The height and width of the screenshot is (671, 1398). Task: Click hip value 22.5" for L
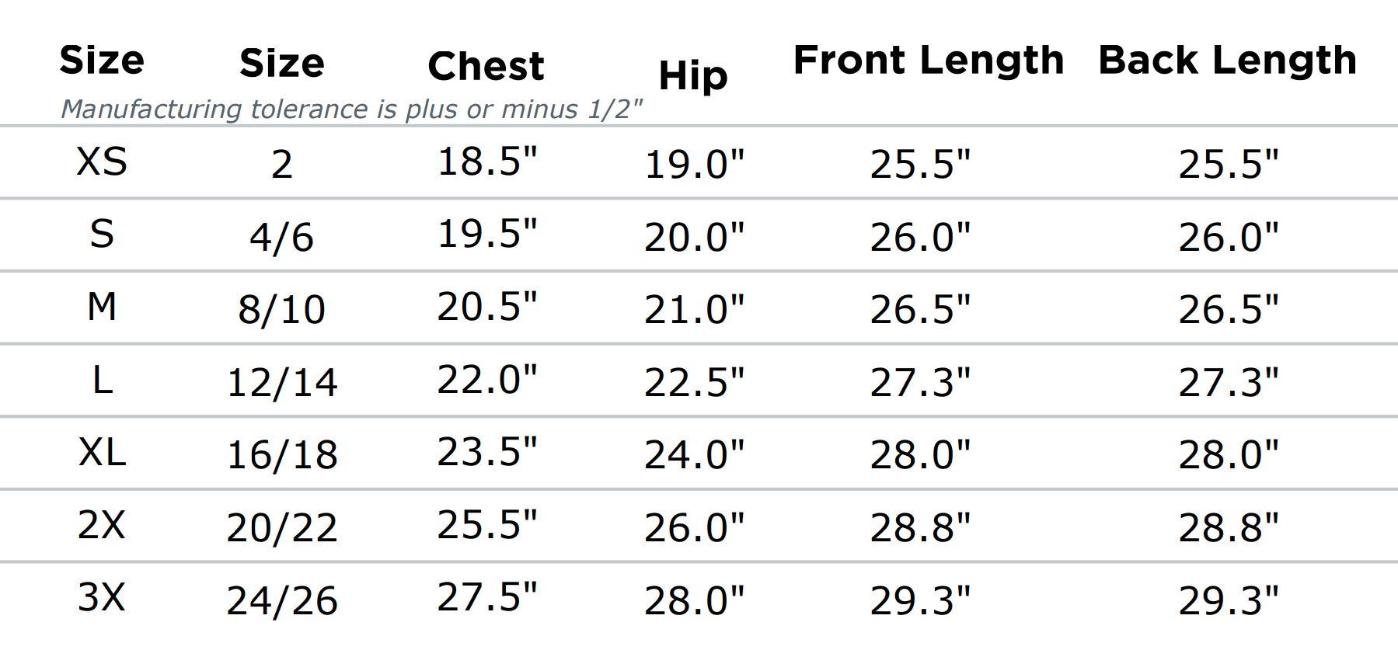(x=694, y=382)
